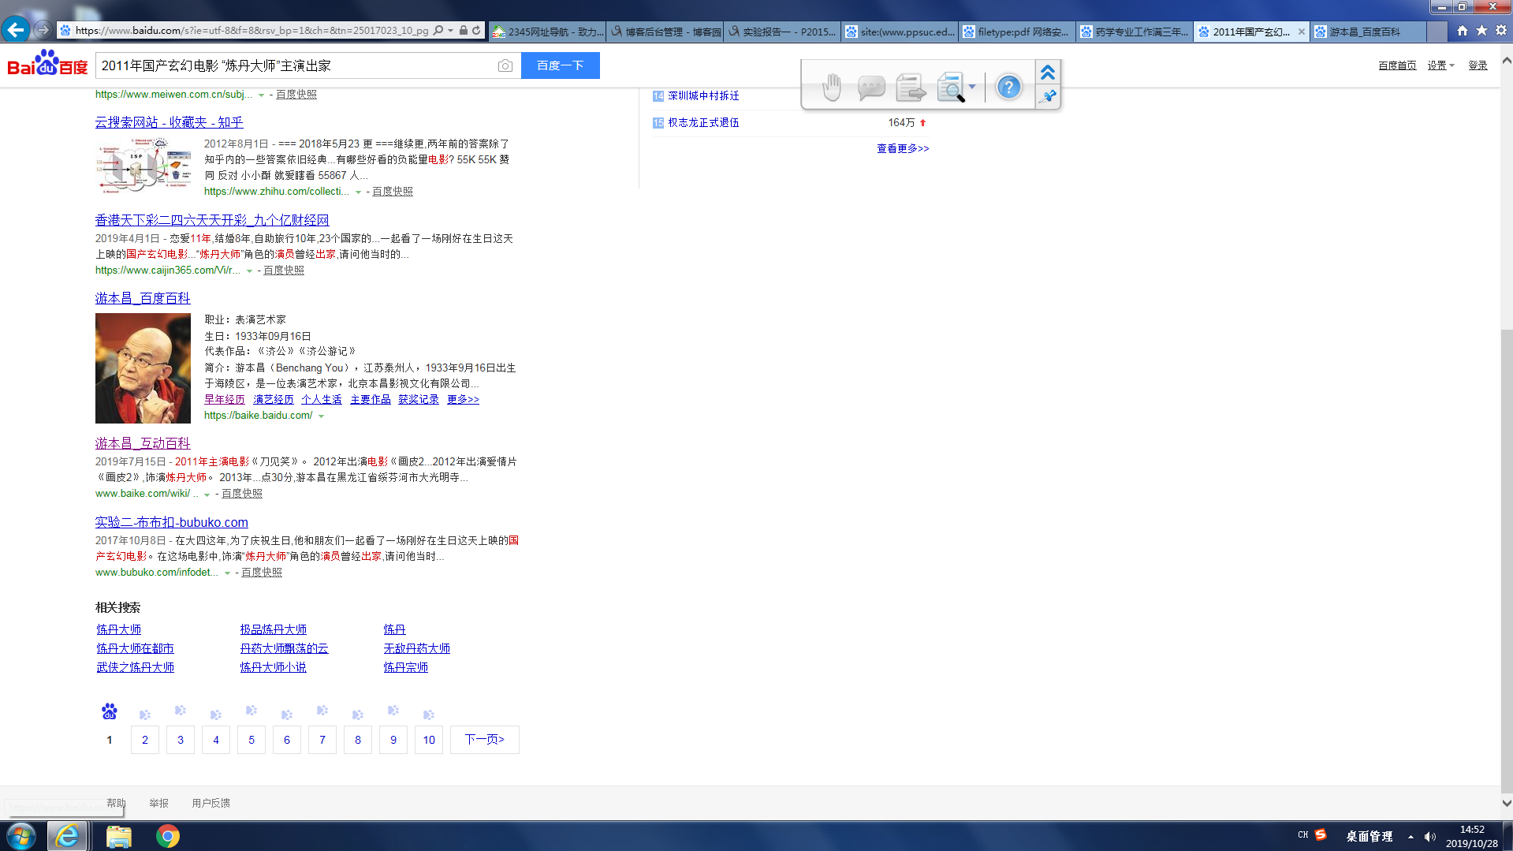Image resolution: width=1513 pixels, height=851 pixels.
Task: Close the active 2011年国产玄幻 tab
Action: coord(1301,32)
